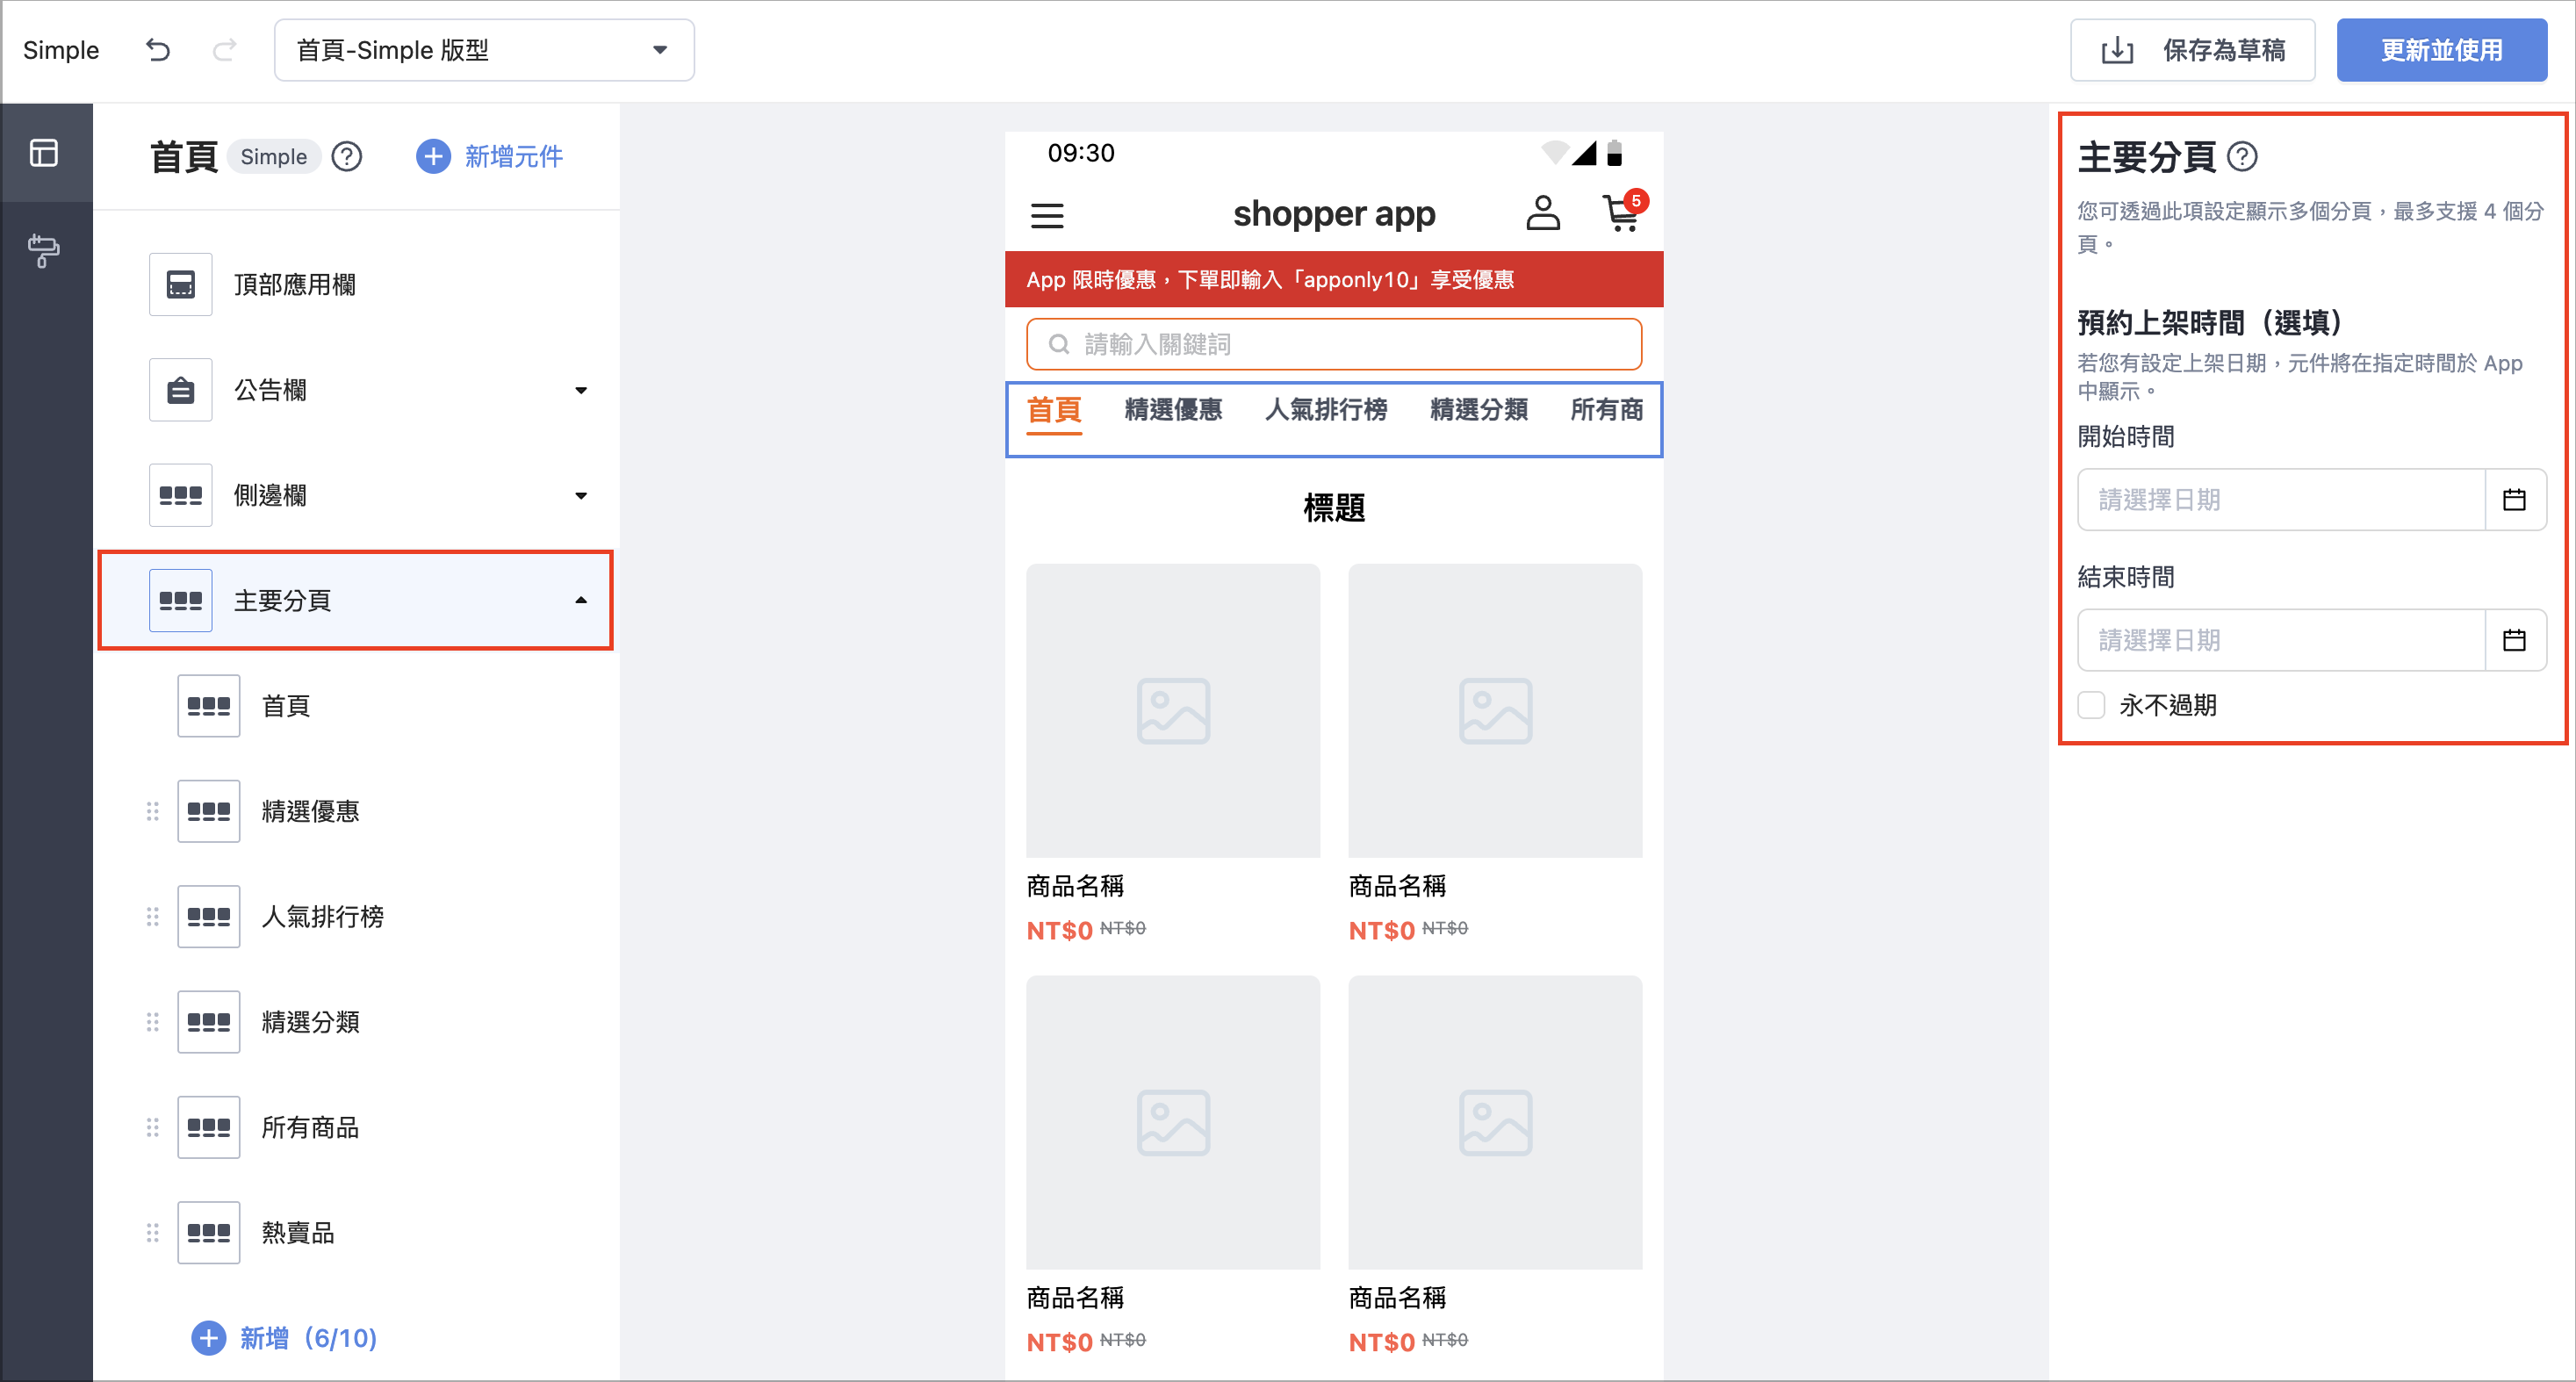Click the download icon in 保存為草稿

[2117, 50]
